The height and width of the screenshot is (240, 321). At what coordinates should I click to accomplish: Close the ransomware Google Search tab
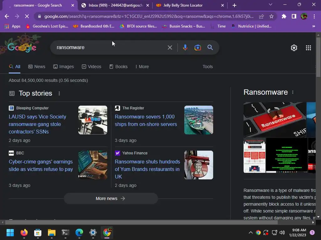point(73,5)
